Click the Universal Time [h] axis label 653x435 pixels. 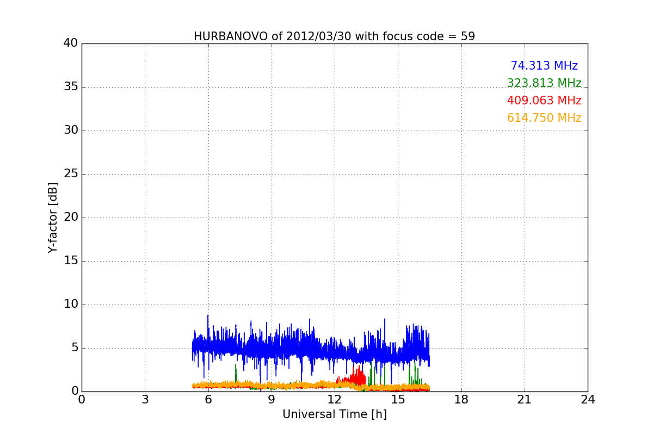coord(334,414)
